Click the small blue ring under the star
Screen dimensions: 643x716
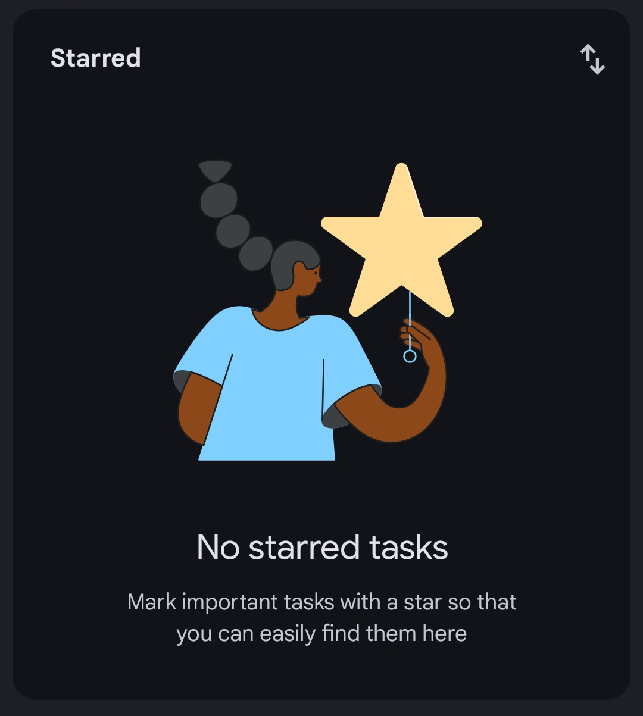tap(410, 357)
